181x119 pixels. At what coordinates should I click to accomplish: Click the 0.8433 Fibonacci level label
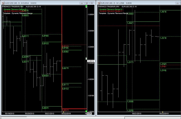click(45, 43)
